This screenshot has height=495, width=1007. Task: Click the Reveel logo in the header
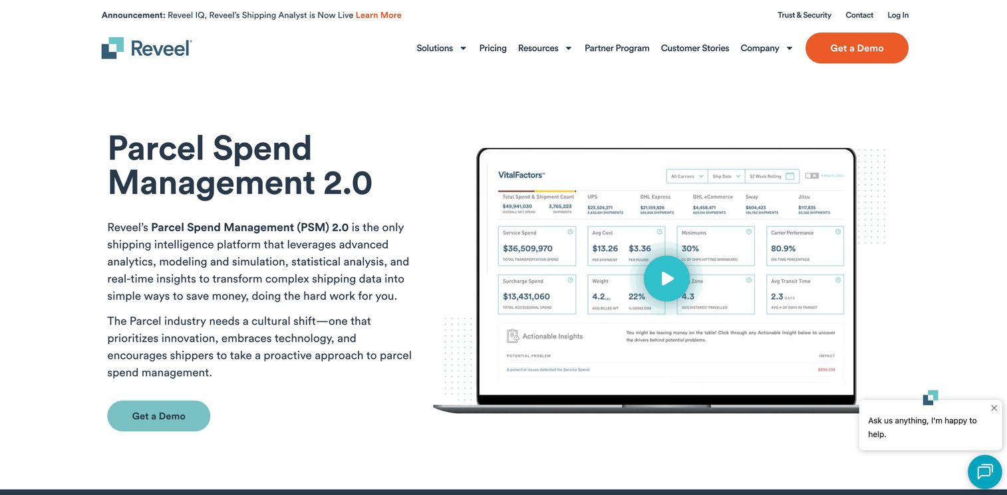146,48
